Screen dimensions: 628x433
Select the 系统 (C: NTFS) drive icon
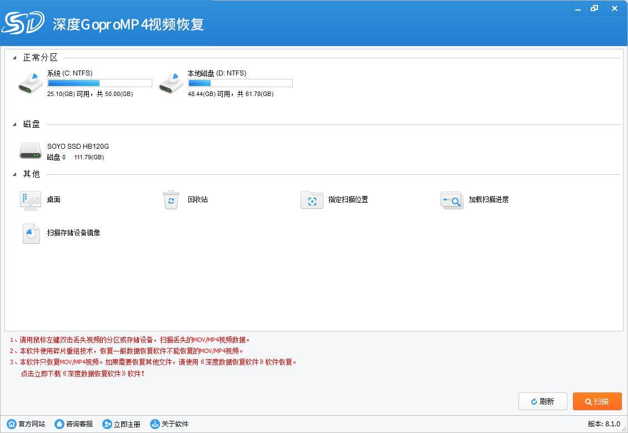tap(31, 83)
